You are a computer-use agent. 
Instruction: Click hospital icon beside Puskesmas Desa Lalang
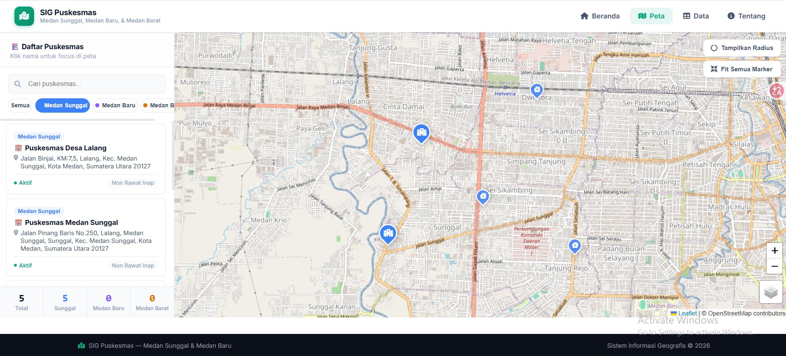[18, 148]
